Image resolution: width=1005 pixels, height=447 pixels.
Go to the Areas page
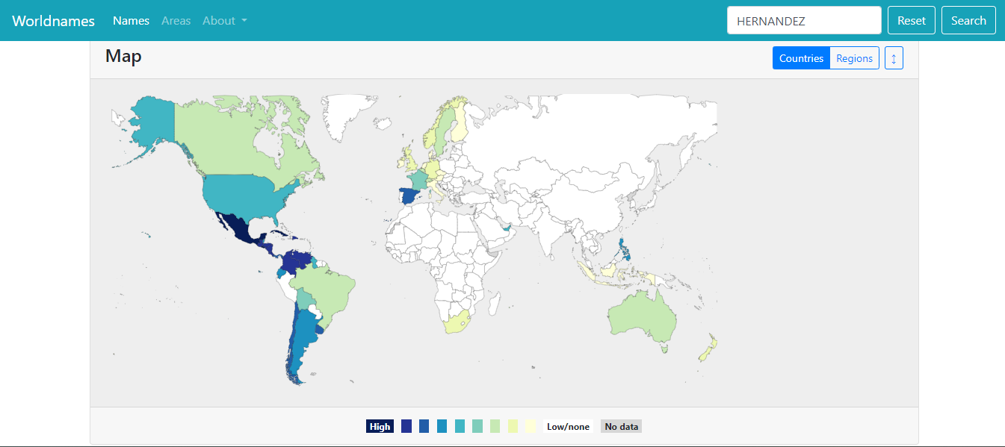[x=176, y=21]
